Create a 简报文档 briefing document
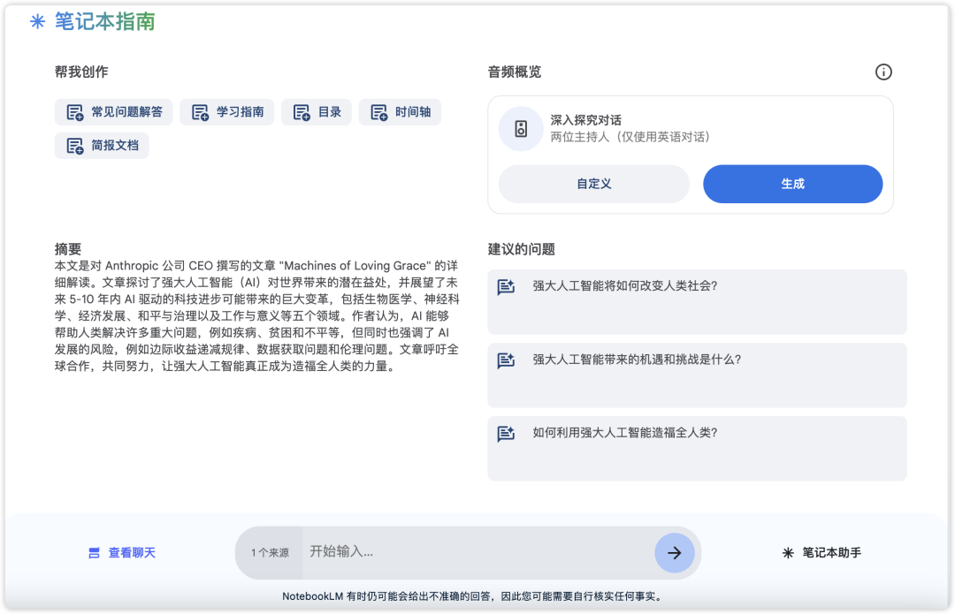The height and width of the screenshot is (614, 955). tap(101, 145)
